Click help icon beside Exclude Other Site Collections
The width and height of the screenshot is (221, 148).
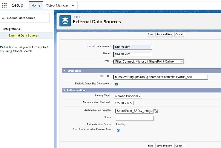pyautogui.click(x=111, y=84)
